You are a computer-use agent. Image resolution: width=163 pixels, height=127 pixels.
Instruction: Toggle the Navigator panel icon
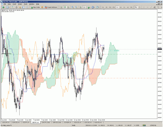pyautogui.click(x=20, y=7)
